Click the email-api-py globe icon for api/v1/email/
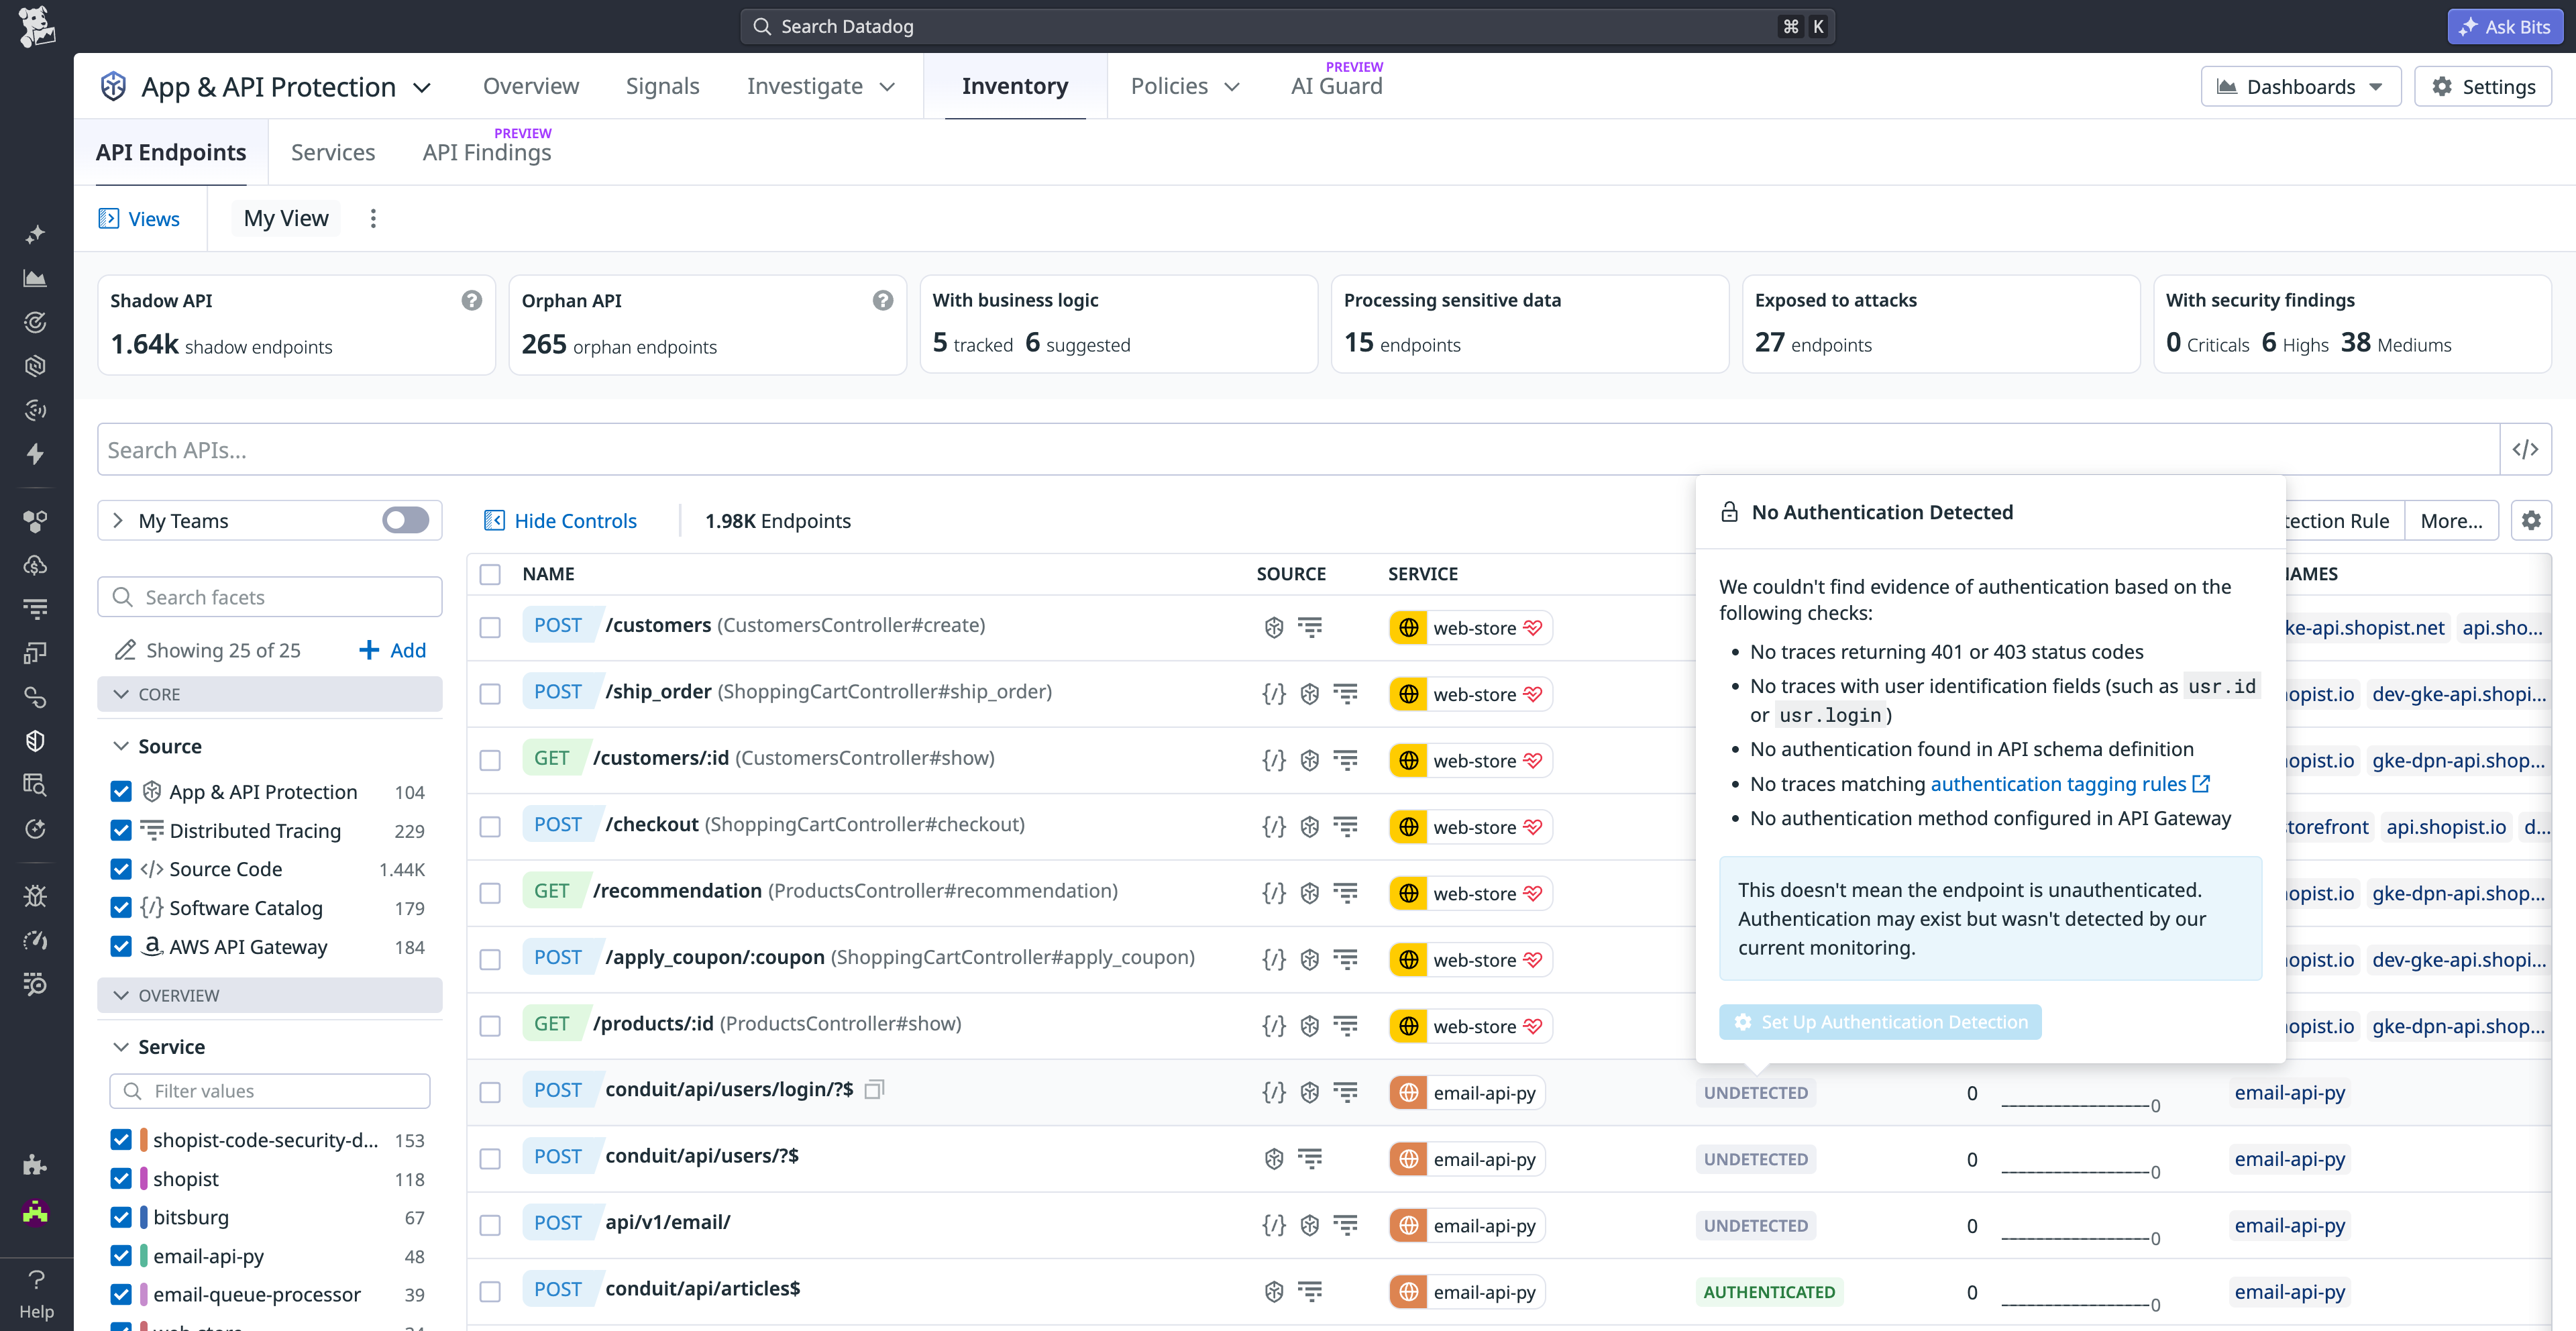This screenshot has width=2576, height=1331. click(1408, 1226)
